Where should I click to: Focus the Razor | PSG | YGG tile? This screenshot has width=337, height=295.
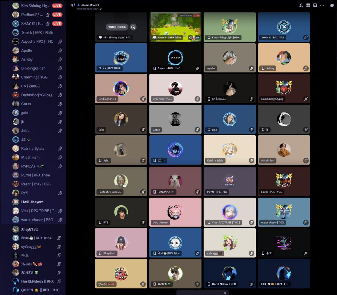click(x=284, y=181)
